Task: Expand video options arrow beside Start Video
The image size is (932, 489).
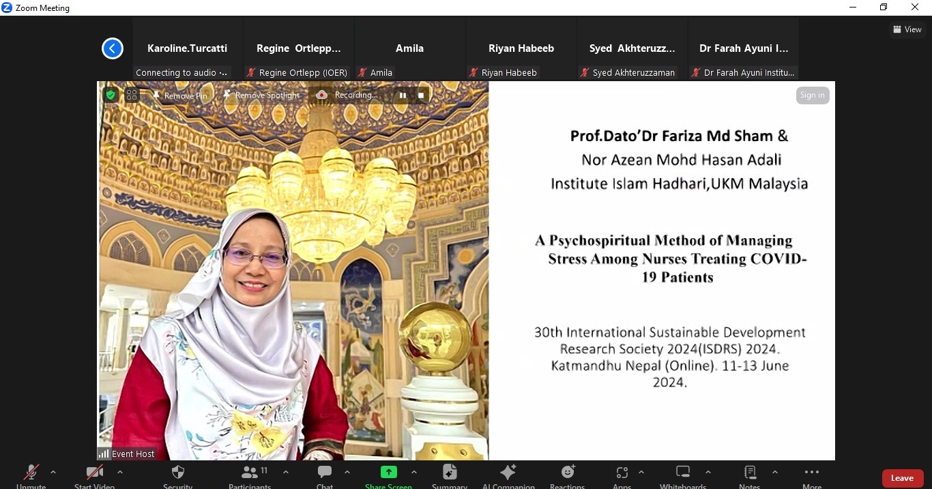Action: point(120,472)
